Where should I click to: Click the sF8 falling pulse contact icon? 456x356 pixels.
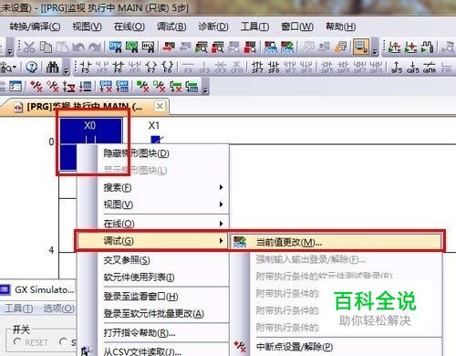pos(274,67)
